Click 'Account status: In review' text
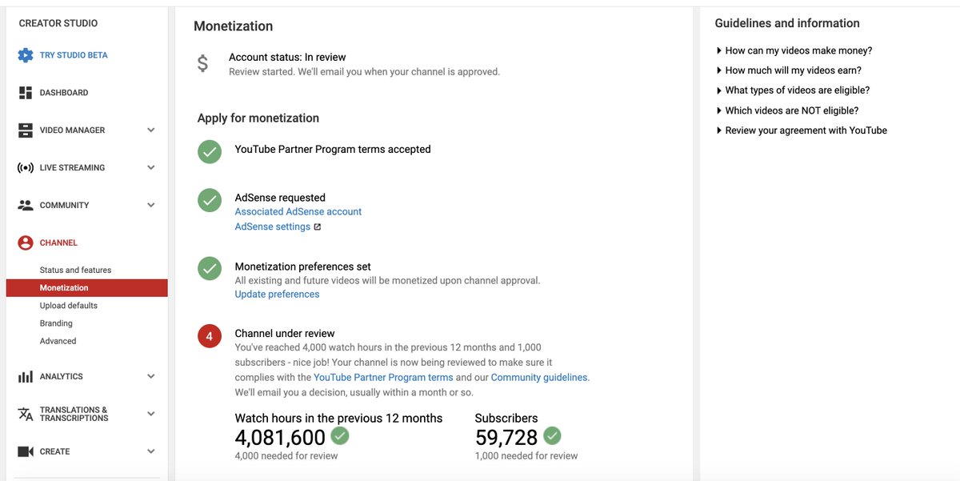The width and height of the screenshot is (960, 481). (287, 58)
